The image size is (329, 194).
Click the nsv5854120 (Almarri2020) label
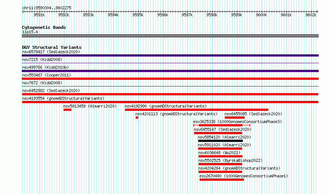pyautogui.click(x=224, y=137)
